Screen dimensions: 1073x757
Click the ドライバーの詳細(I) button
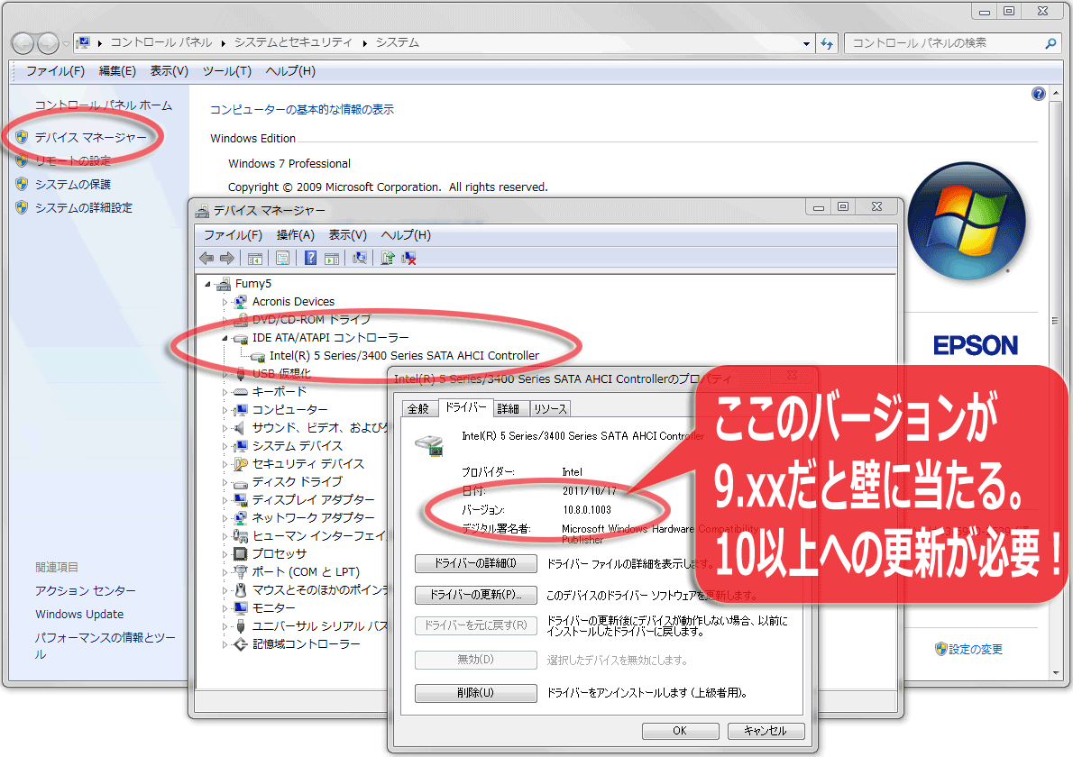475,563
